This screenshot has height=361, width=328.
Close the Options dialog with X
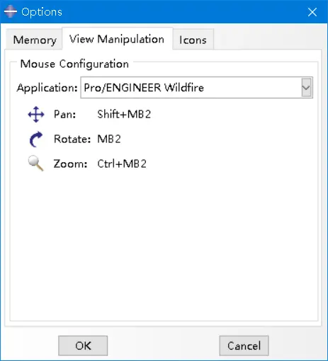tap(312, 12)
